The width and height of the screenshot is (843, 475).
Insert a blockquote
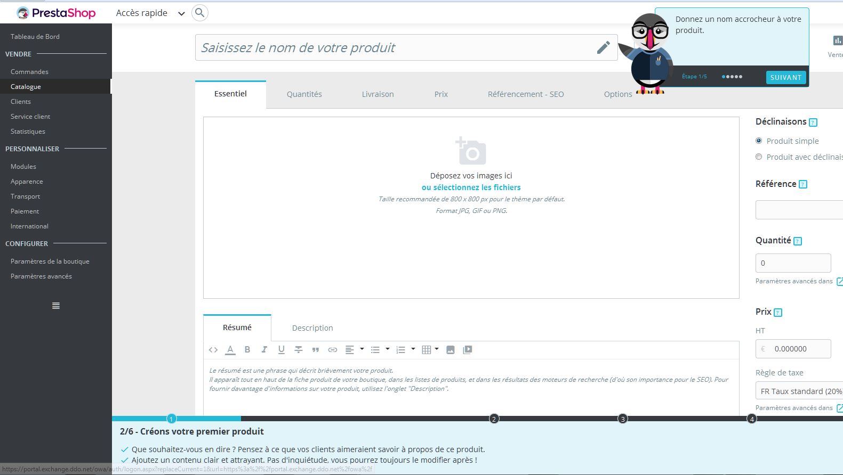tap(316, 350)
